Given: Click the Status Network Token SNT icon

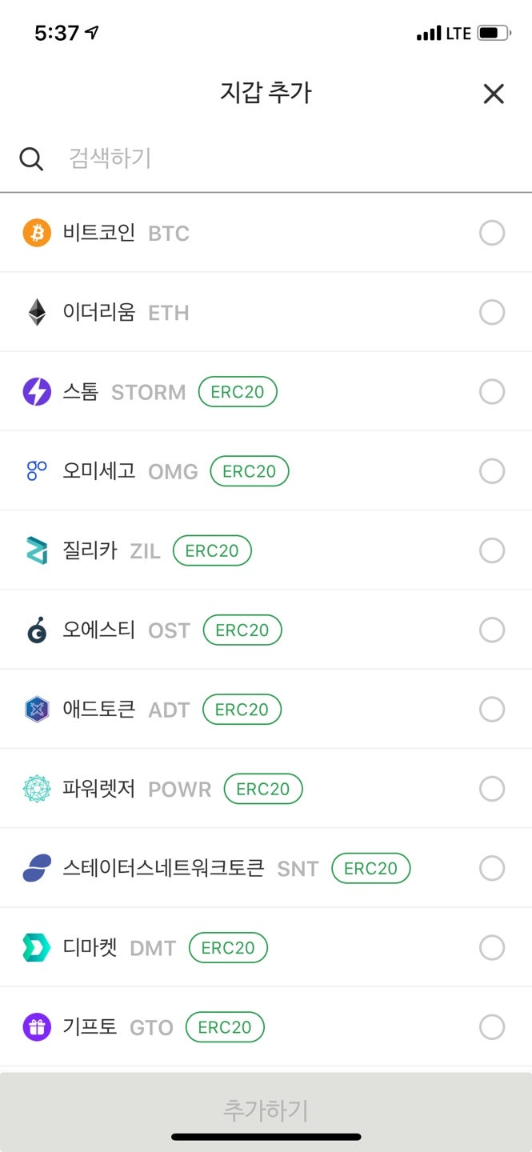Looking at the screenshot, I should pyautogui.click(x=37, y=868).
